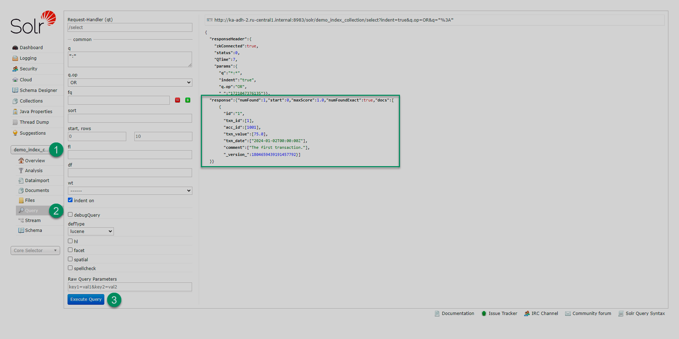Viewport: 679px width, 339px height.
Task: Click the IRC Channel people icon
Action: tap(527, 314)
